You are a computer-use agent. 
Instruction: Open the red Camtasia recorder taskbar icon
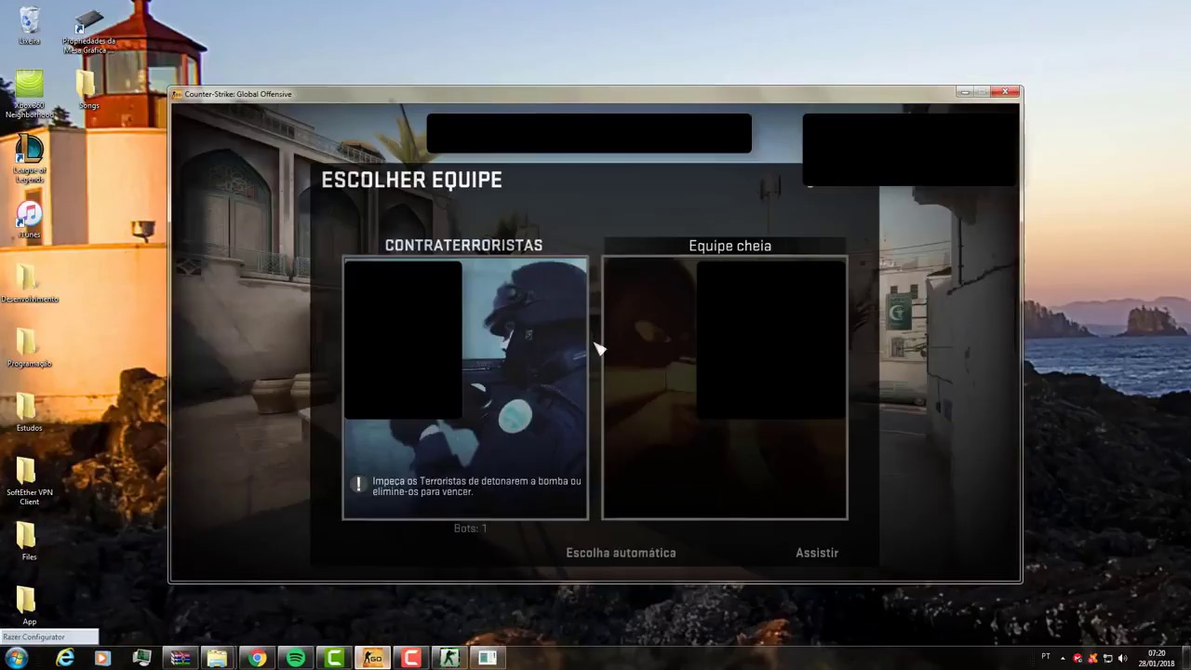click(411, 658)
